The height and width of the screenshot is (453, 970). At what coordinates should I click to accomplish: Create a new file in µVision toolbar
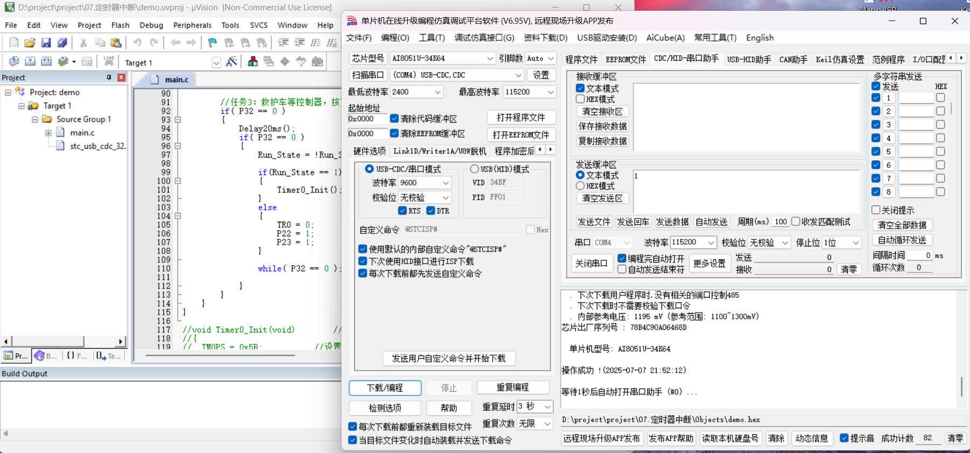click(14, 43)
